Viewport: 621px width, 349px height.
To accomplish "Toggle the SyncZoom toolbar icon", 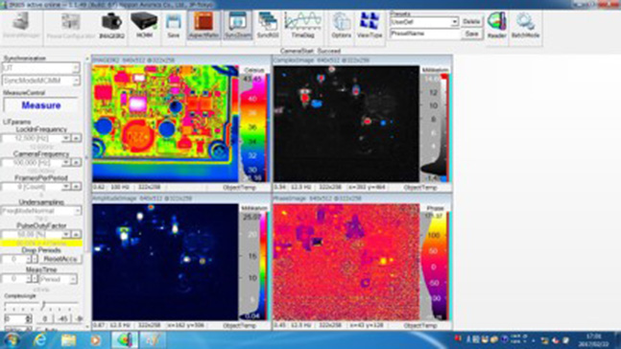I will 238,25.
